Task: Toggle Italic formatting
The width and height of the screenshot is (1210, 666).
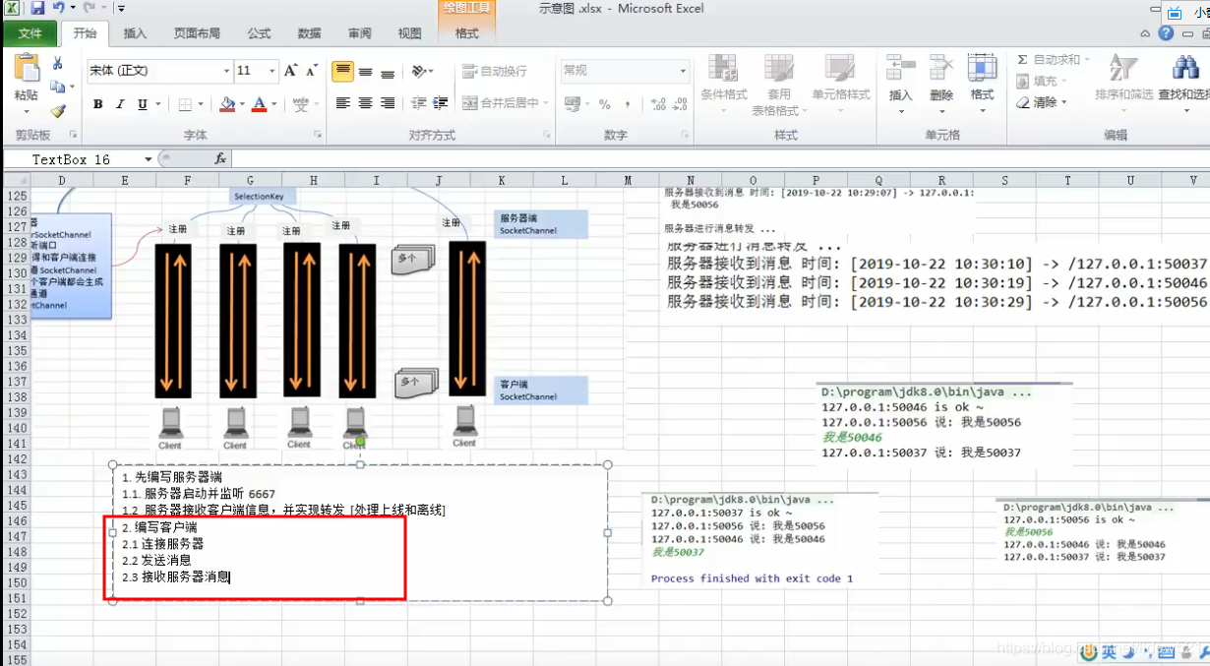Action: tap(120, 103)
